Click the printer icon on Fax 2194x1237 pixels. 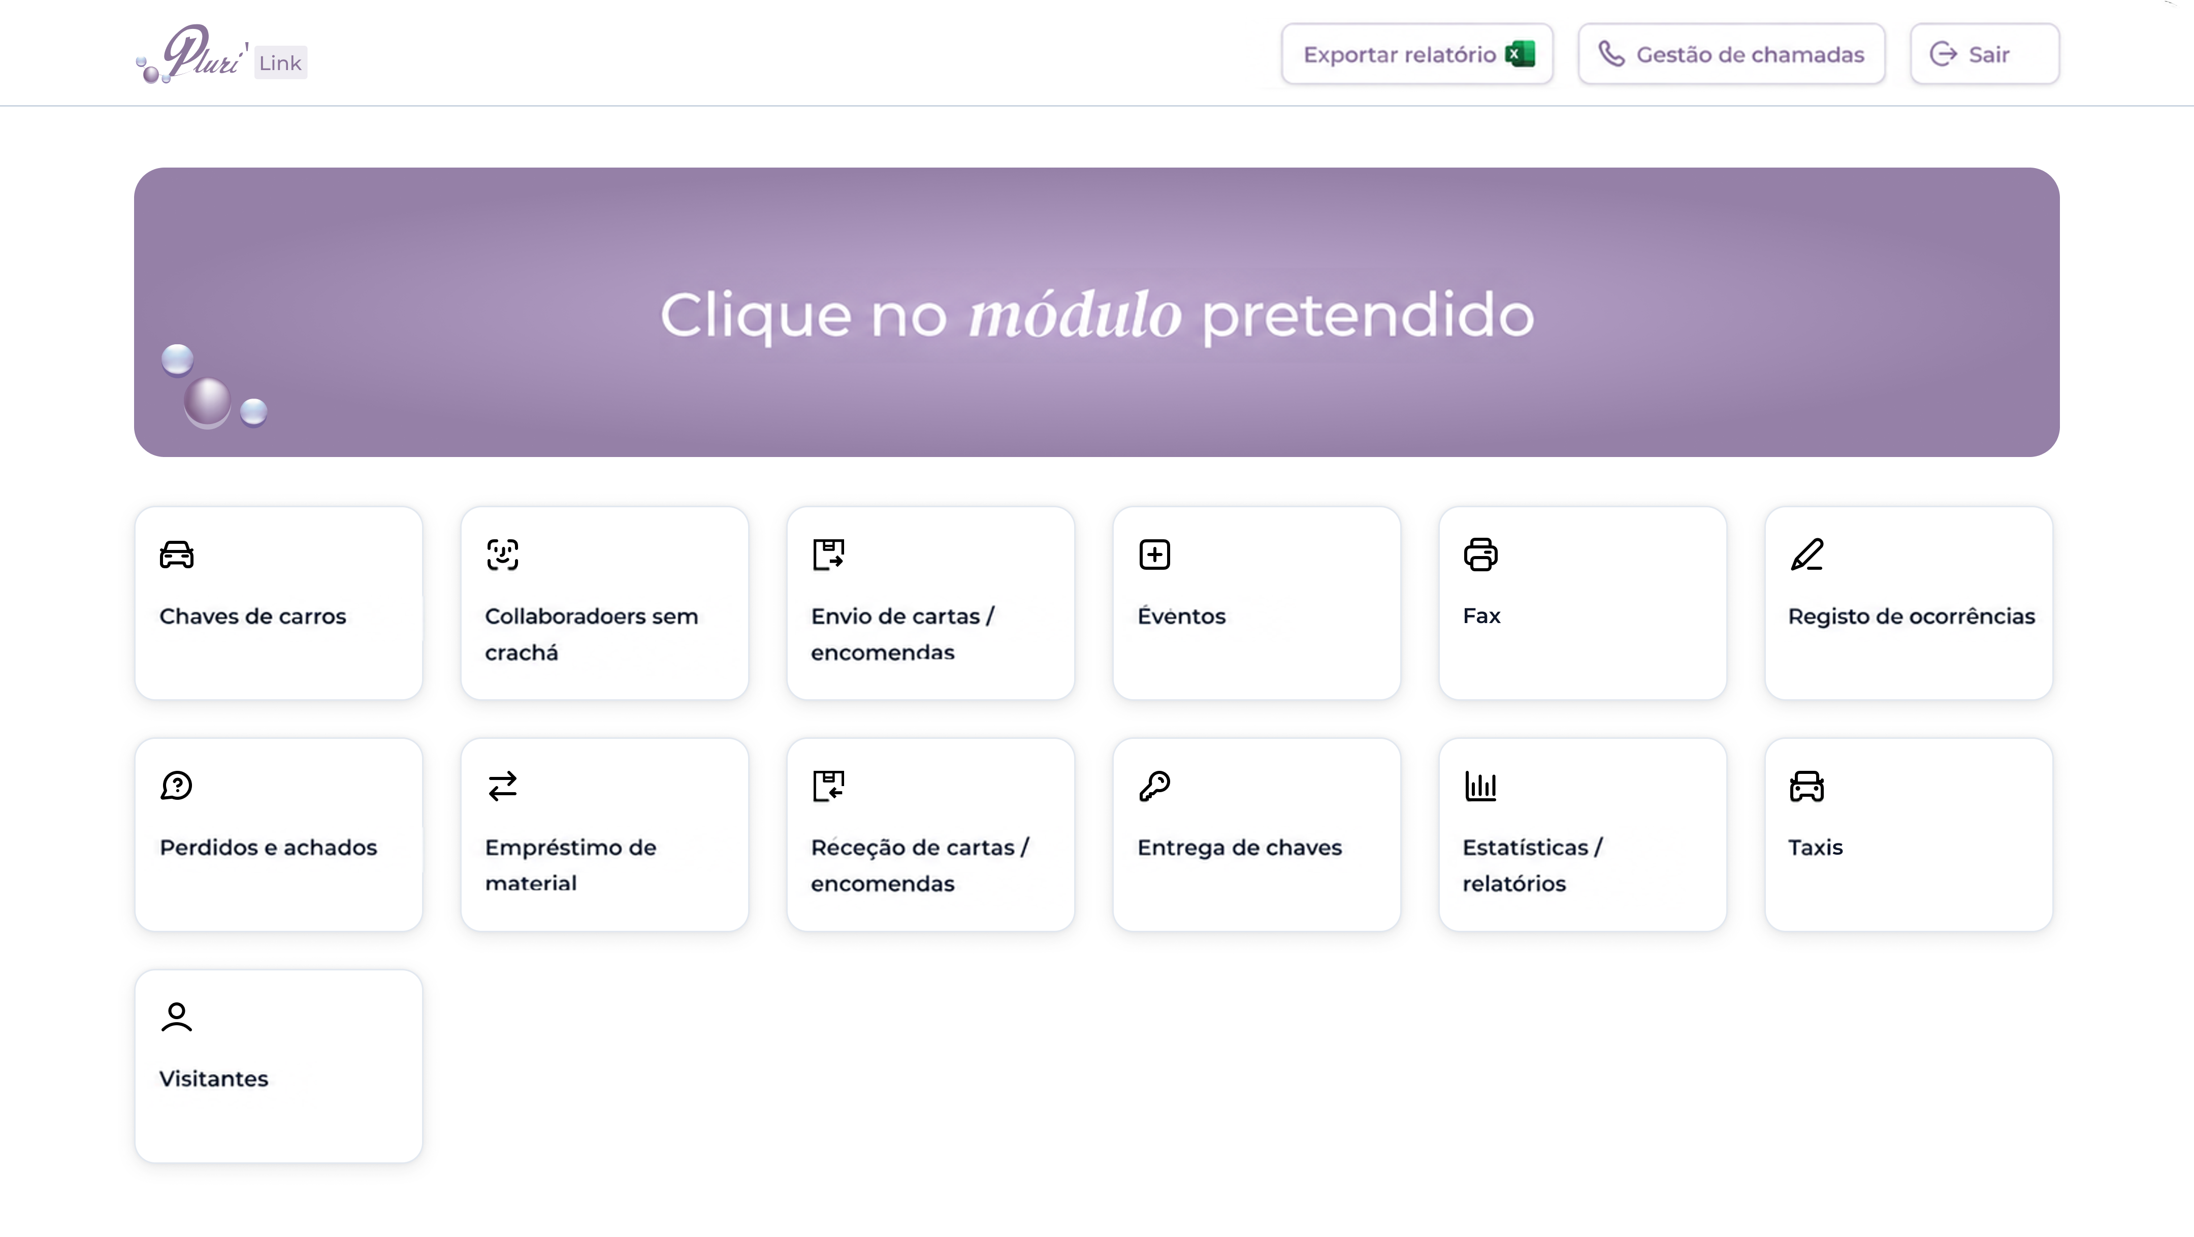[x=1480, y=554]
